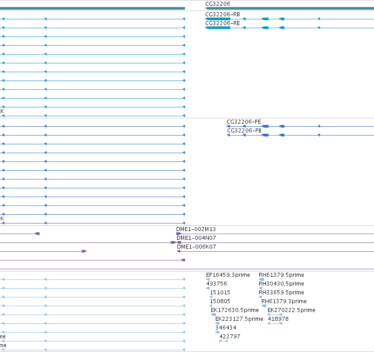This screenshot has width=374, height=352.
Task: Click the CG32206-PB protein label
Action: pos(244,131)
